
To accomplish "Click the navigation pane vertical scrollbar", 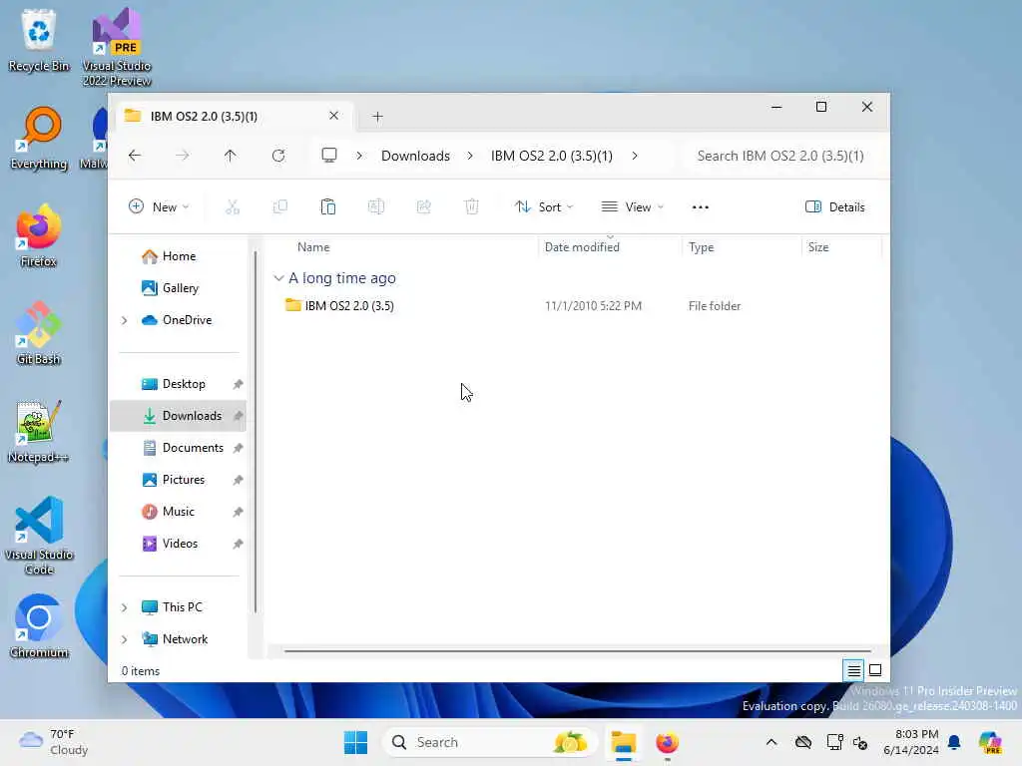I will click(255, 431).
